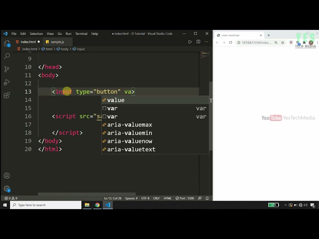Close the Learn JavaScript Chrome tab

click(x=261, y=35)
